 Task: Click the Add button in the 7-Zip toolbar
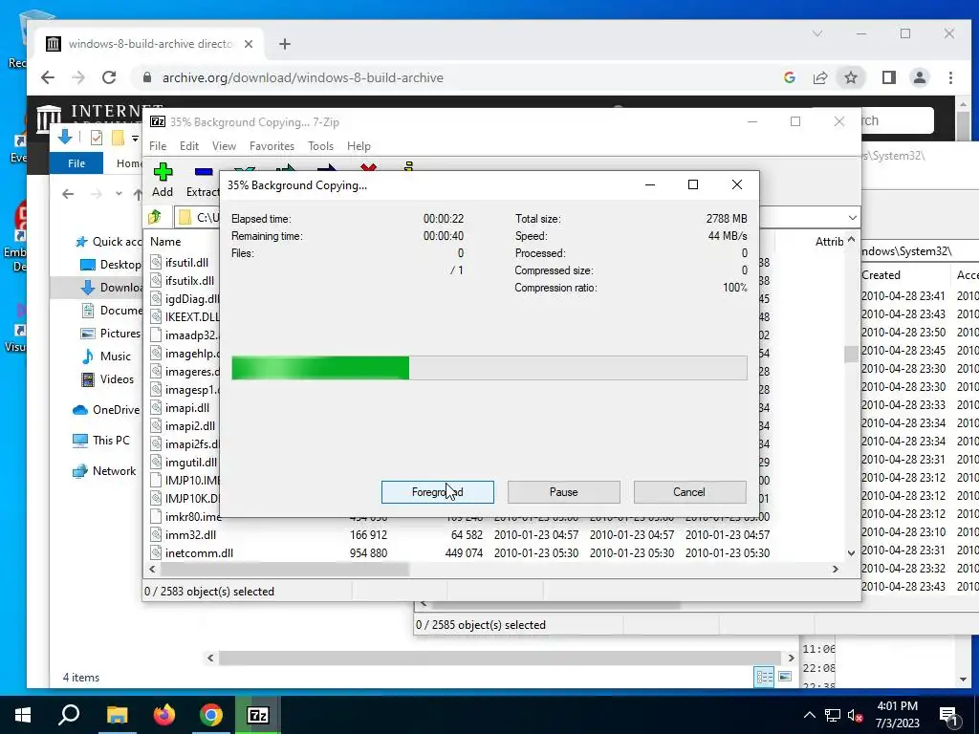[x=163, y=180]
